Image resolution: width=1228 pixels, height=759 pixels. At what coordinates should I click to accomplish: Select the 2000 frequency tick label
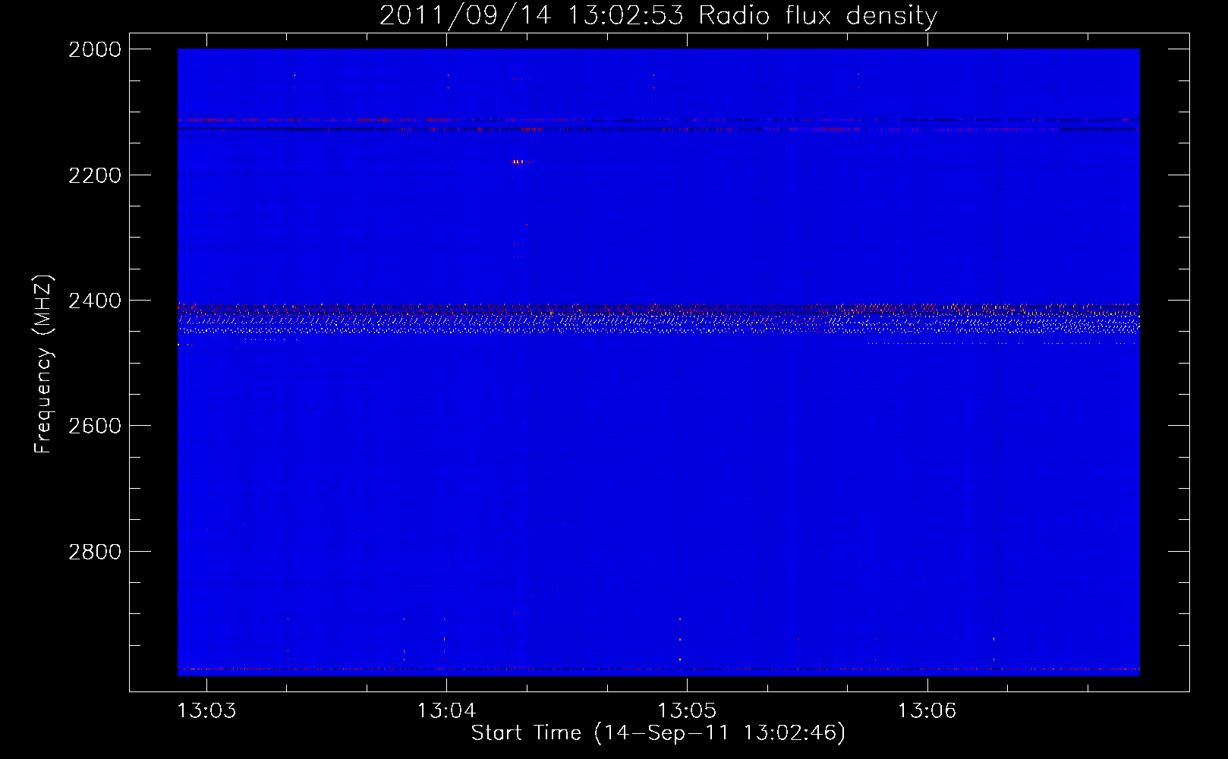point(95,49)
